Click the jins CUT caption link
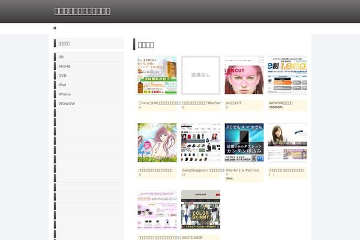Screen dimensions: 360x240 (233, 103)
